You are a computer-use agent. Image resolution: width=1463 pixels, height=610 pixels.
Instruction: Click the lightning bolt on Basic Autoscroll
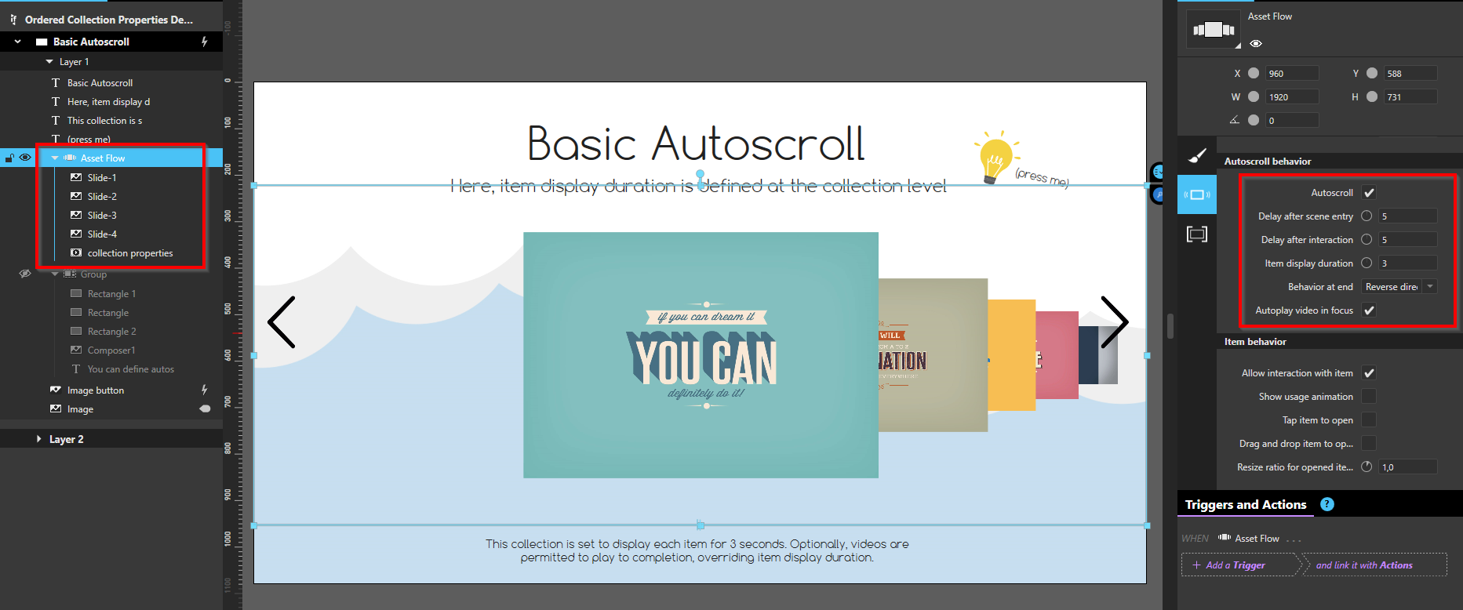pyautogui.click(x=205, y=42)
